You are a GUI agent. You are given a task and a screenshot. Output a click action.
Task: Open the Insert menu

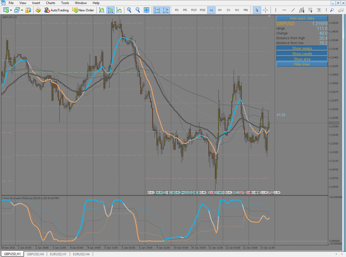coord(36,3)
